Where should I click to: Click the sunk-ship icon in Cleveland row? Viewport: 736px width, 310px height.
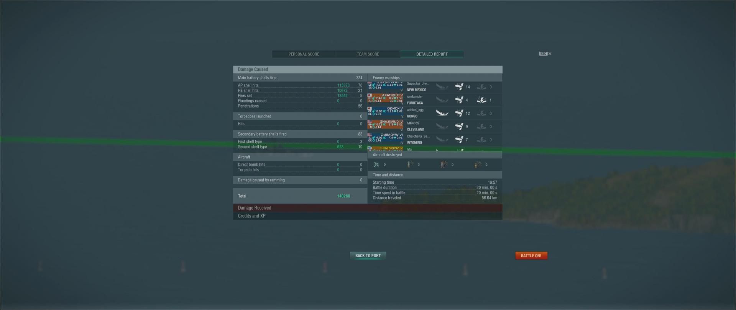442,126
